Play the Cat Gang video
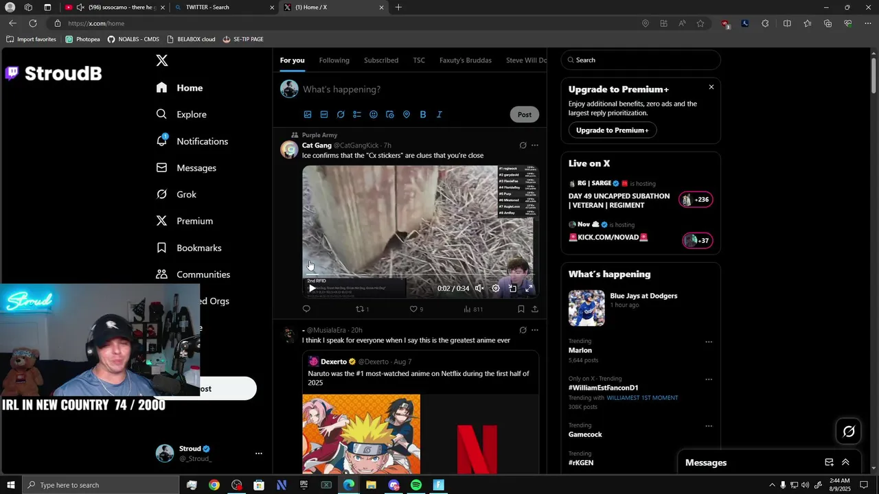The height and width of the screenshot is (494, 879). 312,289
